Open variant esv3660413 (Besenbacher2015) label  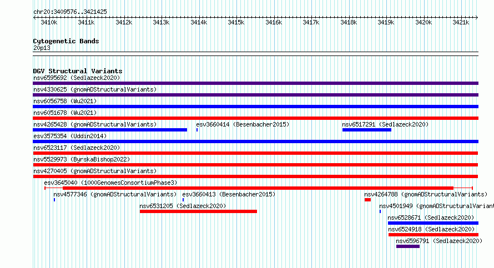tap(229, 194)
